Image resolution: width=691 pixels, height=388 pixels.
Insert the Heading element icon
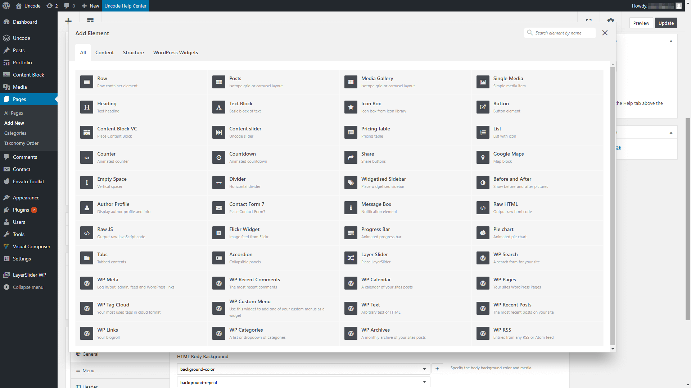point(87,107)
